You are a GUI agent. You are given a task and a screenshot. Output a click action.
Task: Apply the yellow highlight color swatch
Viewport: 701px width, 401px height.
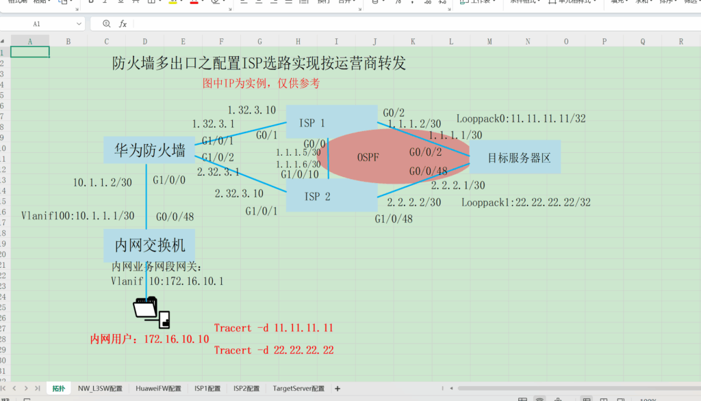click(173, 2)
